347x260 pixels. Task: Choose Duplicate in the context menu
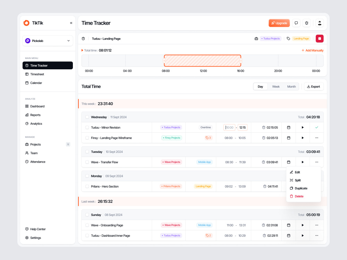click(x=303, y=188)
